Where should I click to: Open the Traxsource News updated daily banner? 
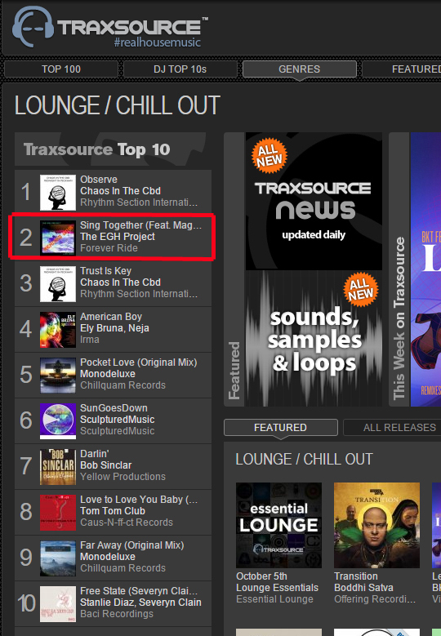[314, 201]
